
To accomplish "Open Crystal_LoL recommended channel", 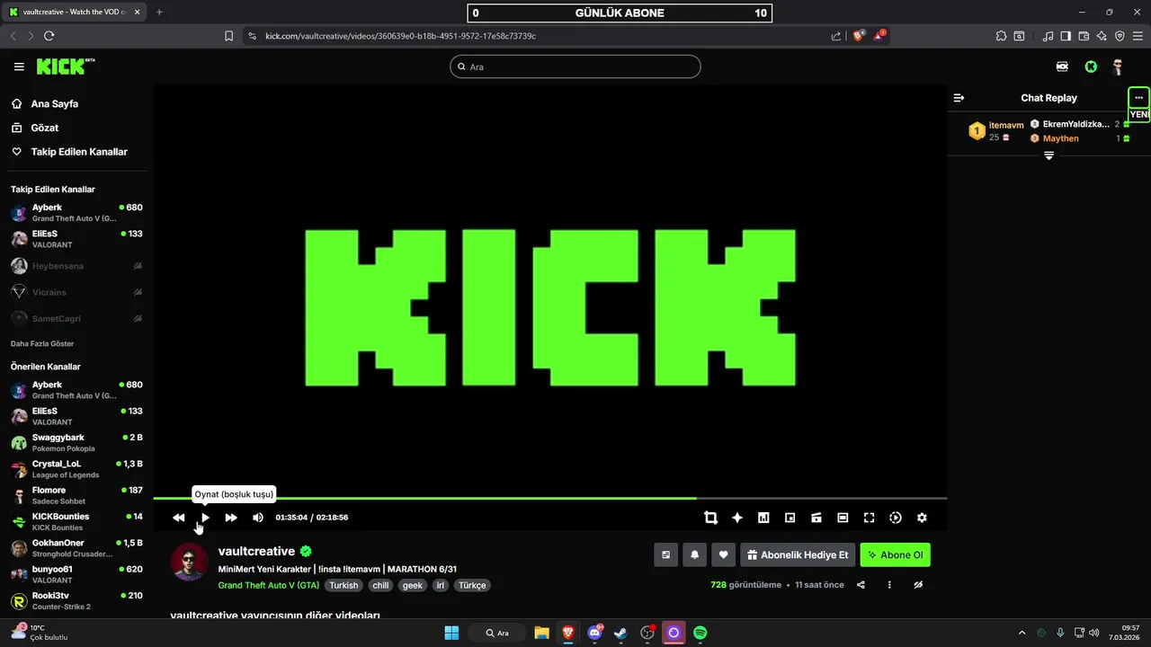I will [x=76, y=469].
